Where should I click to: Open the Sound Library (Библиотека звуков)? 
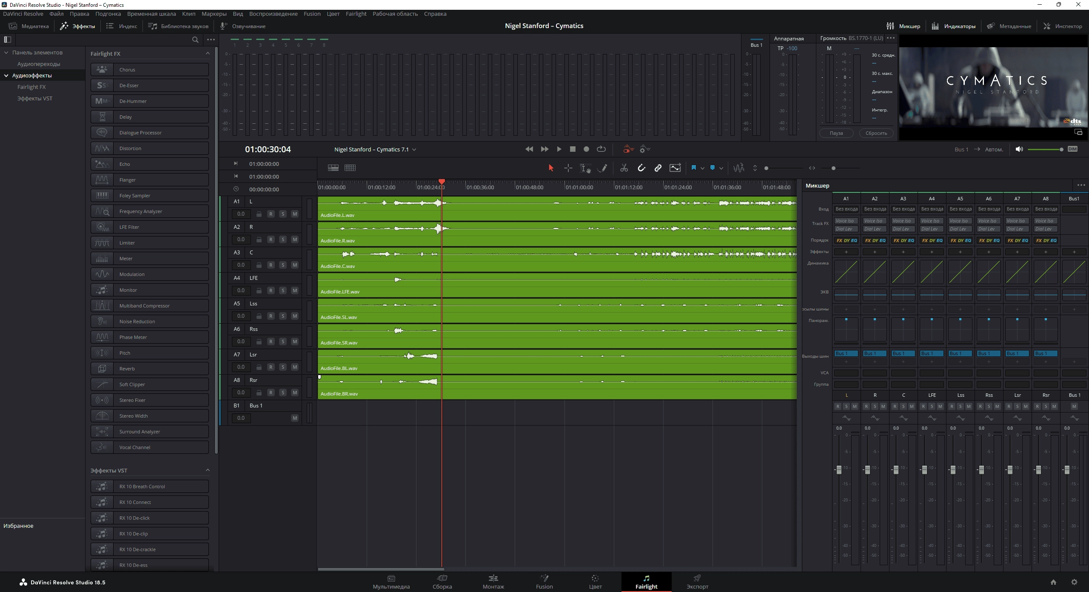tap(178, 26)
